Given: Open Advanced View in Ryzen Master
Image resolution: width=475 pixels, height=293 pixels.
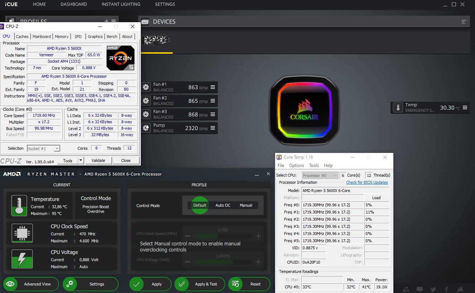Looking at the screenshot, I should 31,284.
